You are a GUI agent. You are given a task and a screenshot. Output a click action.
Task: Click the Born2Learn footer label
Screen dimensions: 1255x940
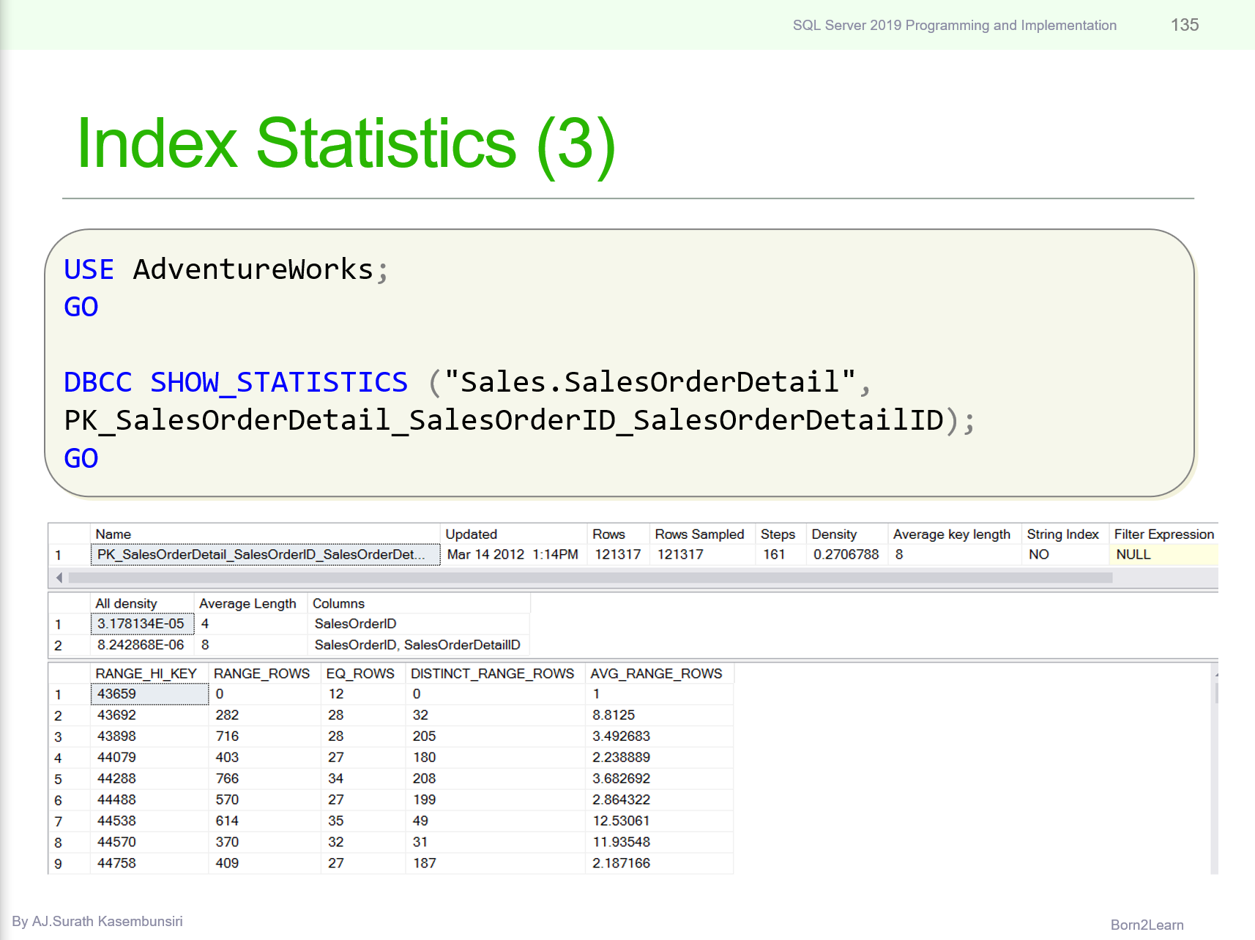(1147, 925)
